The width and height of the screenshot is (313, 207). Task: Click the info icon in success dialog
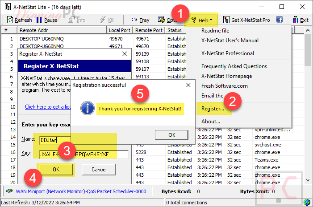[88, 109]
